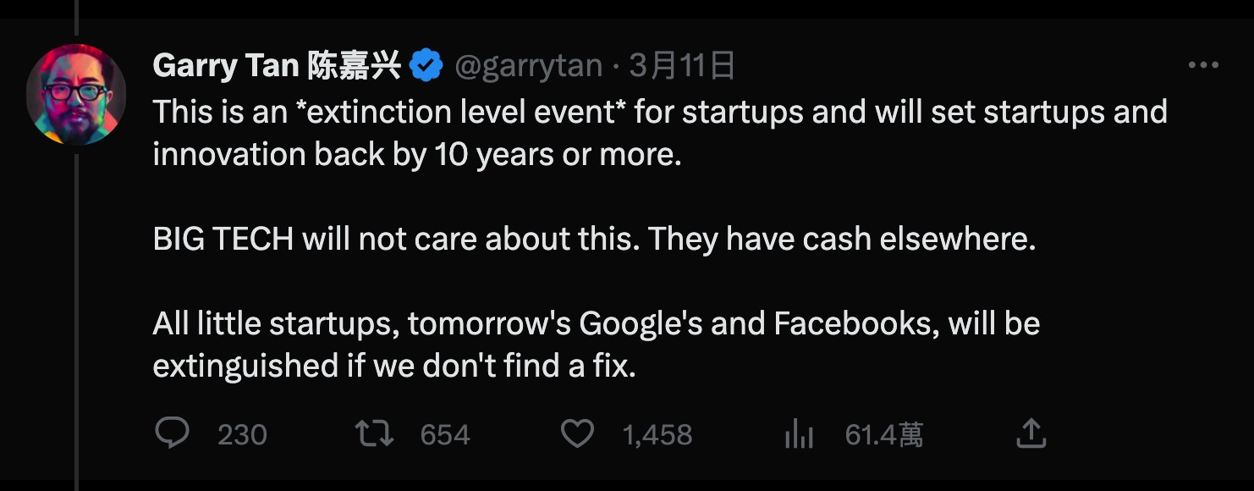Click the share upload arrow icon

tap(1031, 434)
